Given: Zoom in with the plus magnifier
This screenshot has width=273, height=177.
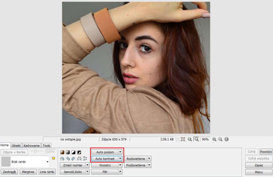Looking at the screenshot, I should (x=214, y=139).
